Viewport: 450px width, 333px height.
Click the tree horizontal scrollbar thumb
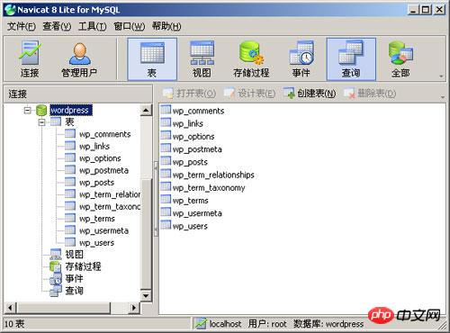tap(63, 308)
